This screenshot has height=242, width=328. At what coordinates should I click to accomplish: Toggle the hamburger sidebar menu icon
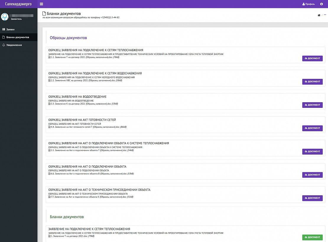coord(41,4)
